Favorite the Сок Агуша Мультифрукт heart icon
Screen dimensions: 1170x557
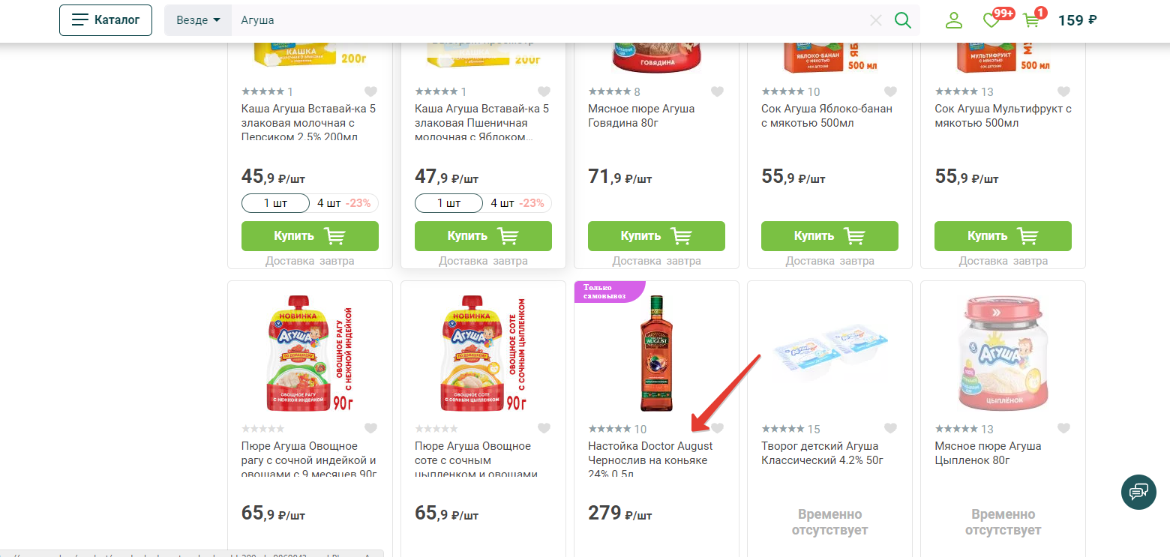click(x=1063, y=91)
